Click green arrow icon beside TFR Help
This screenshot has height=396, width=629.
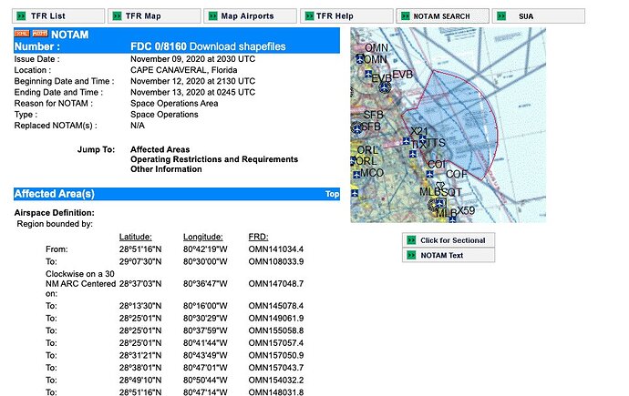(x=309, y=16)
